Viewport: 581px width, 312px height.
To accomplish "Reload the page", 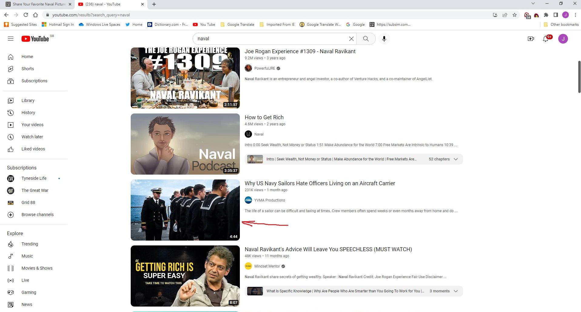I will pyautogui.click(x=26, y=15).
